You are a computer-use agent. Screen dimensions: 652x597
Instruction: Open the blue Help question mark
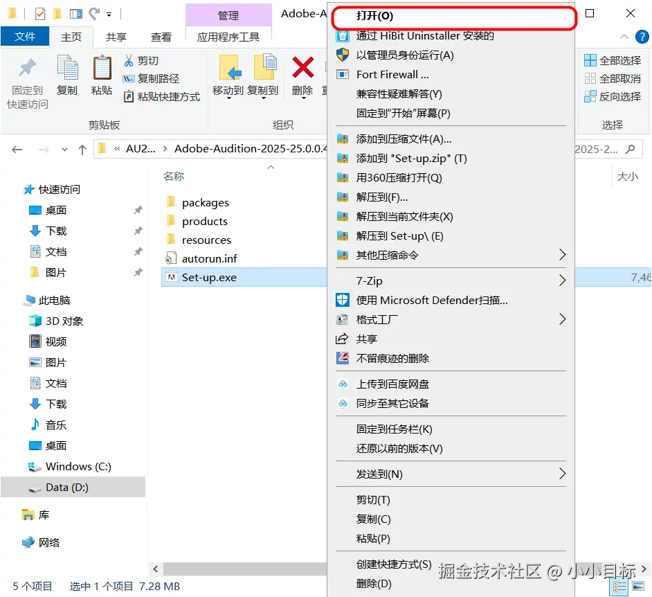tap(642, 37)
